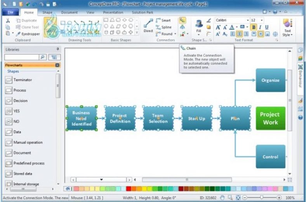Select the Decision shape in library

pos(16,101)
